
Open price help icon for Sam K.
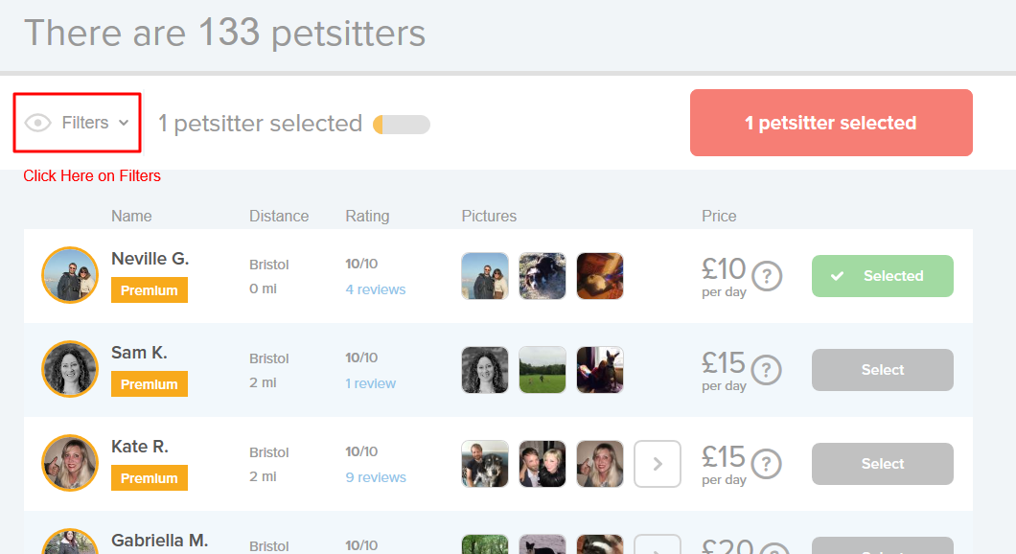pos(767,370)
